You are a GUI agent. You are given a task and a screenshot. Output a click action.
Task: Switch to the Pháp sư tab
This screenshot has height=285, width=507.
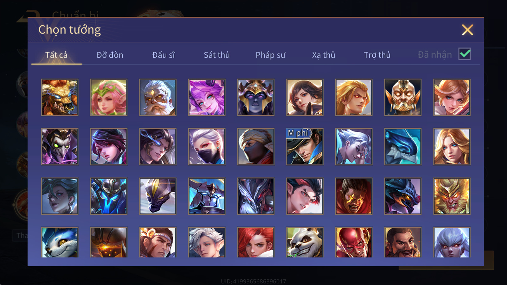[271, 55]
